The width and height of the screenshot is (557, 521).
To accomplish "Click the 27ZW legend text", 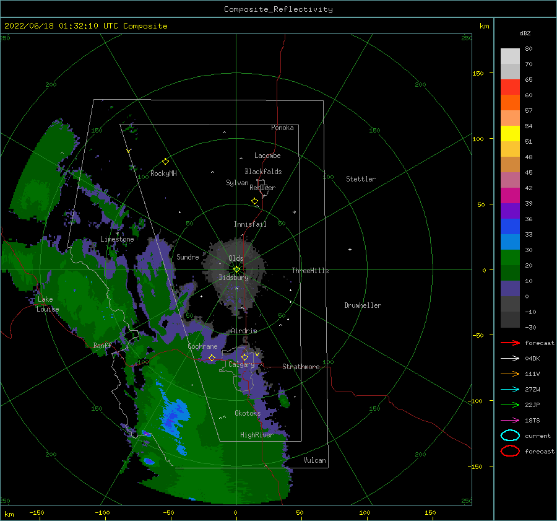I will pyautogui.click(x=532, y=390).
